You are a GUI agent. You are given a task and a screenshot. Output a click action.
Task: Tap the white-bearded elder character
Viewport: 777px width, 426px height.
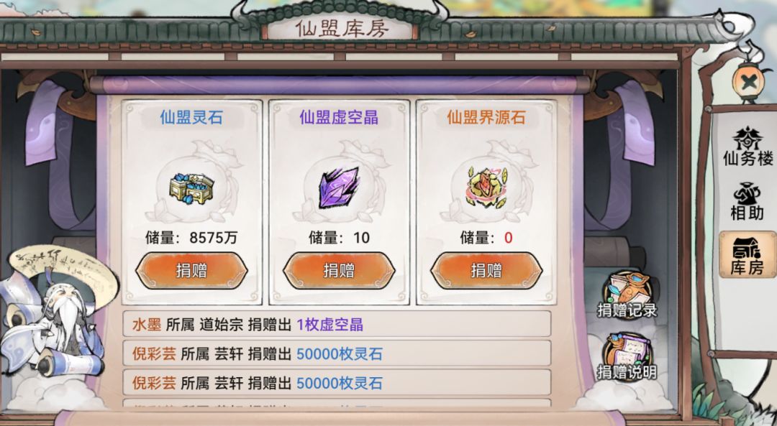tap(55, 322)
